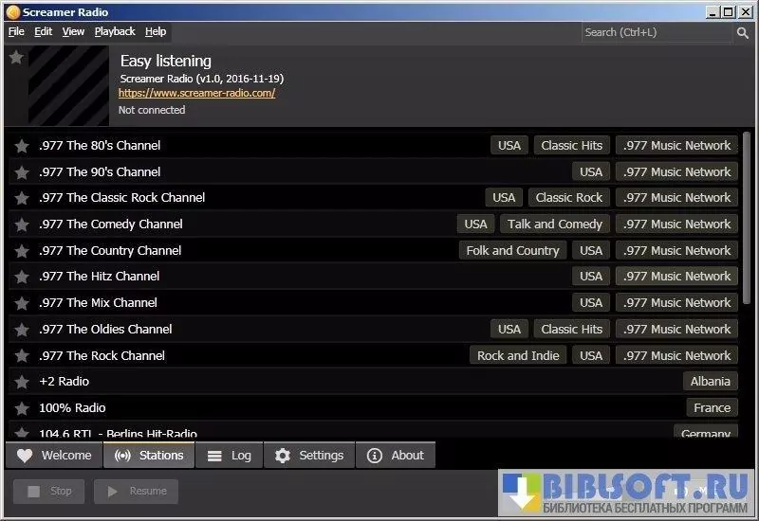Click the gear icon on Settings tab
This screenshot has height=521, width=759.
click(283, 456)
